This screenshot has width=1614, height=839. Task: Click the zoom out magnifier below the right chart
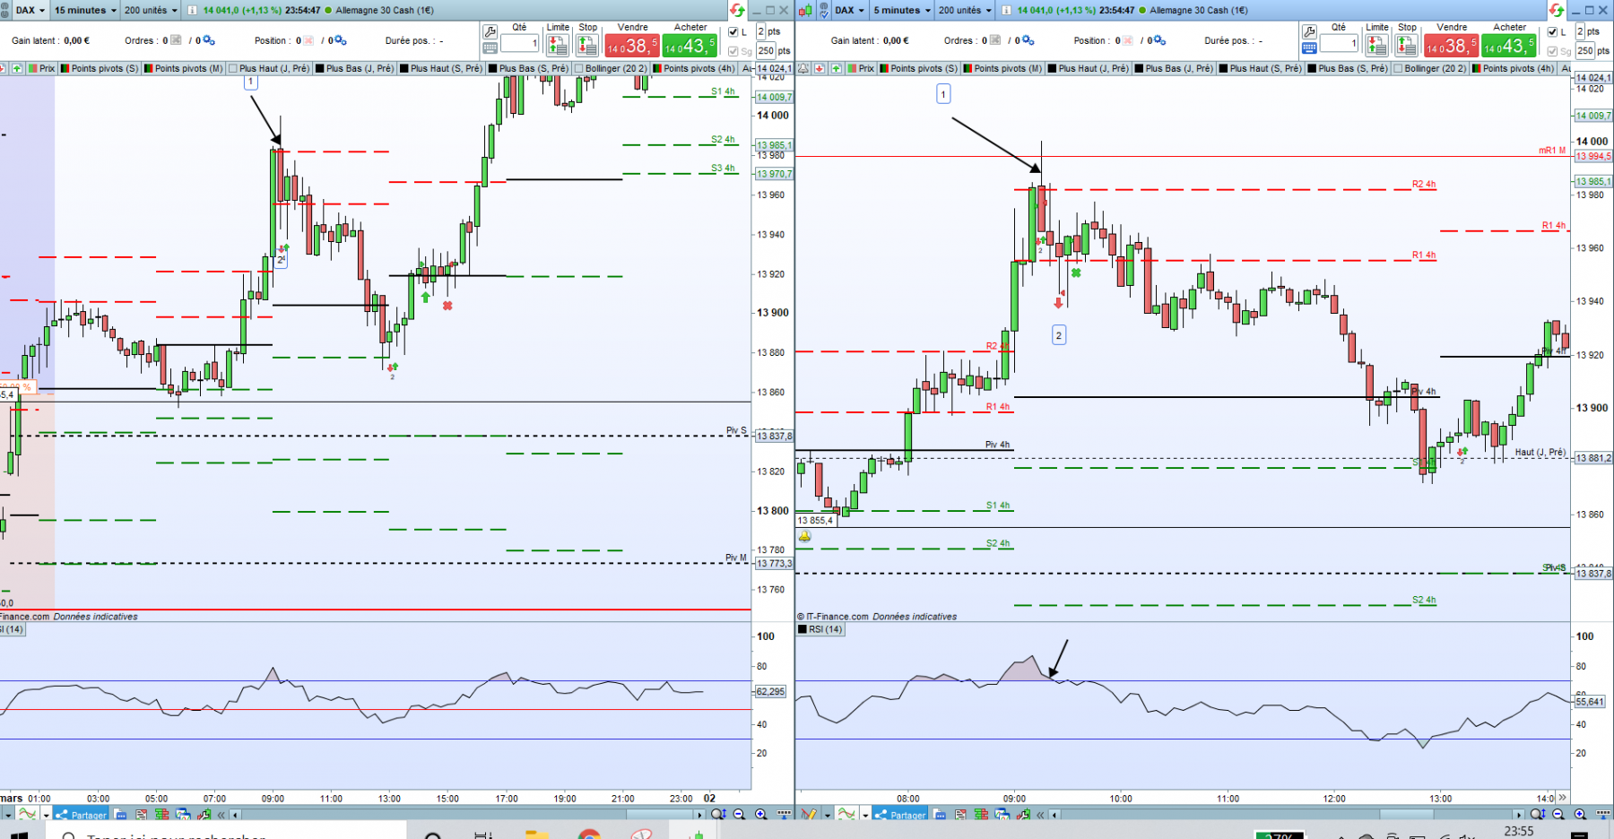tap(1558, 814)
